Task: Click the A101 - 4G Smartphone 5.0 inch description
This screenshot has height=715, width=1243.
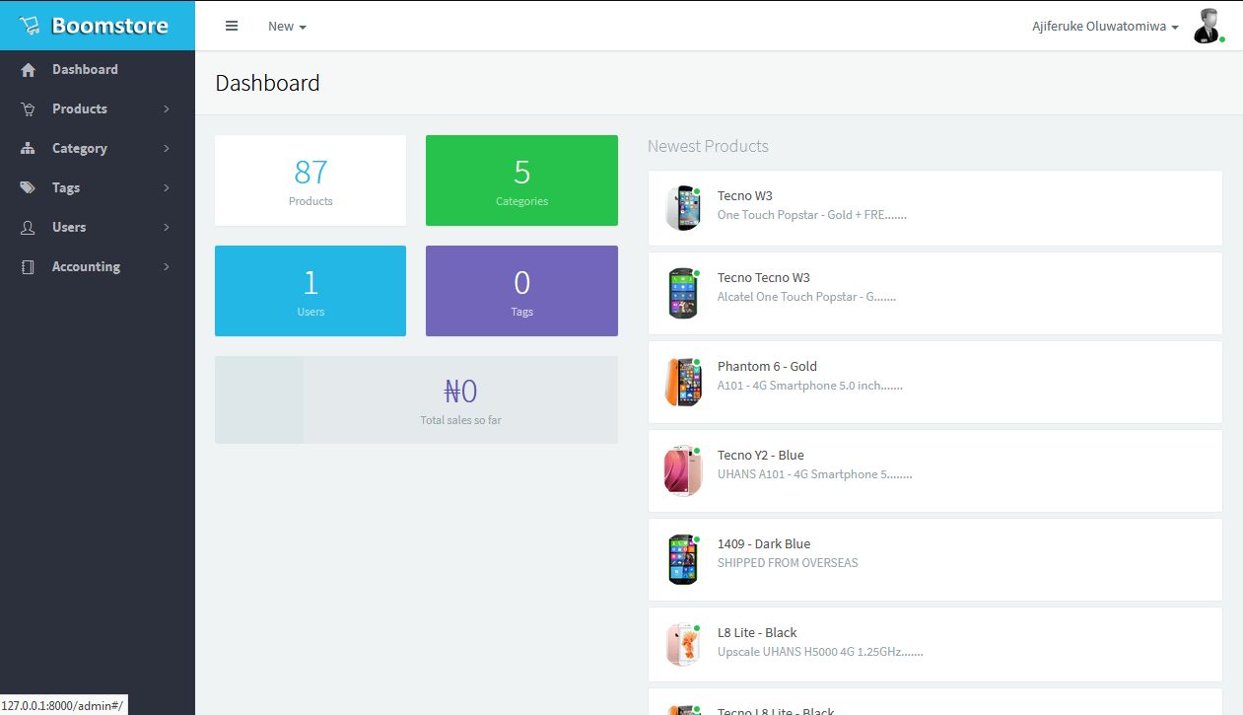Action: [810, 386]
